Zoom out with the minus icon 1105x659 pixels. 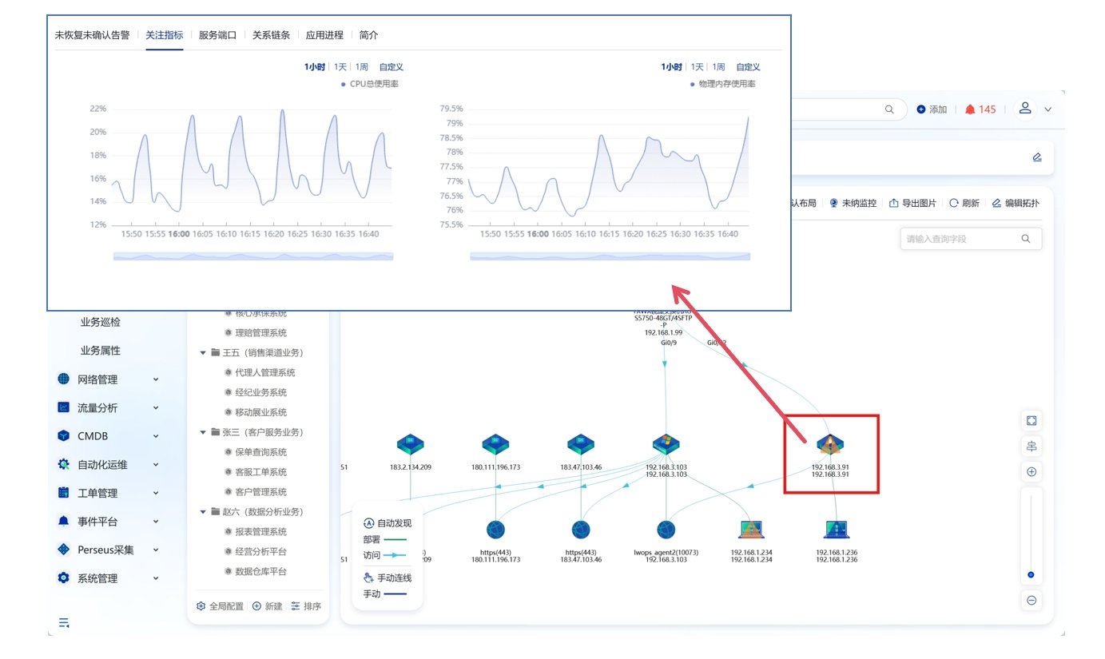[1031, 600]
